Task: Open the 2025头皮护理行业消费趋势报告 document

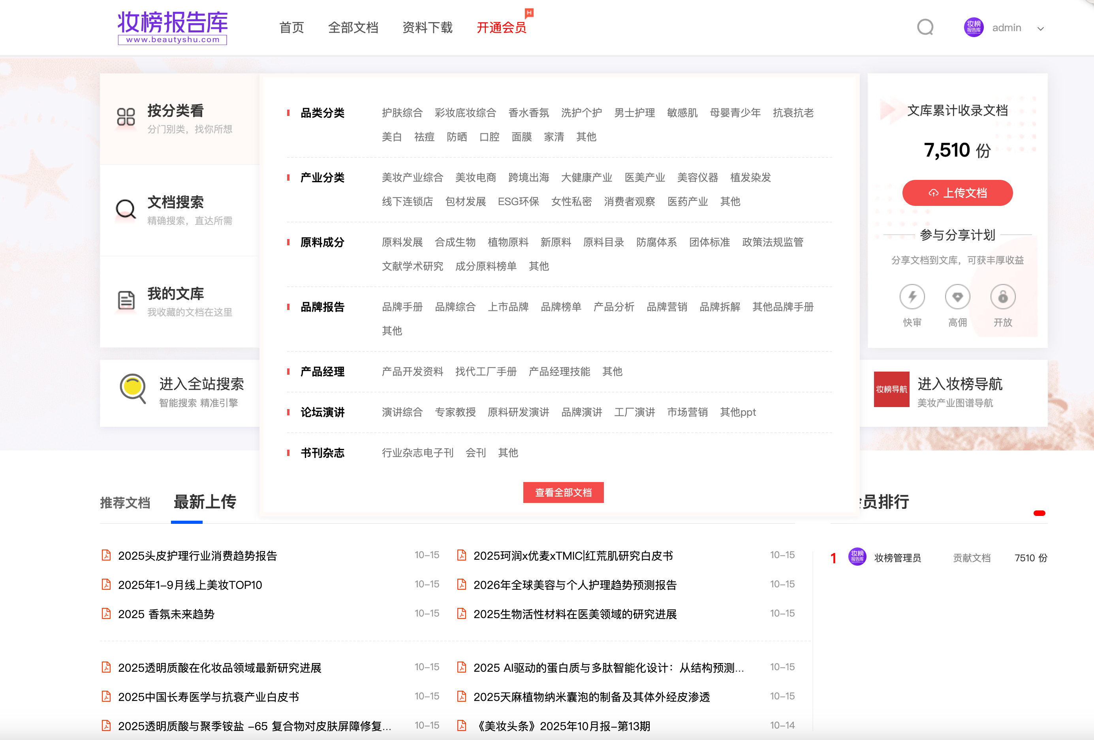Action: [x=197, y=556]
